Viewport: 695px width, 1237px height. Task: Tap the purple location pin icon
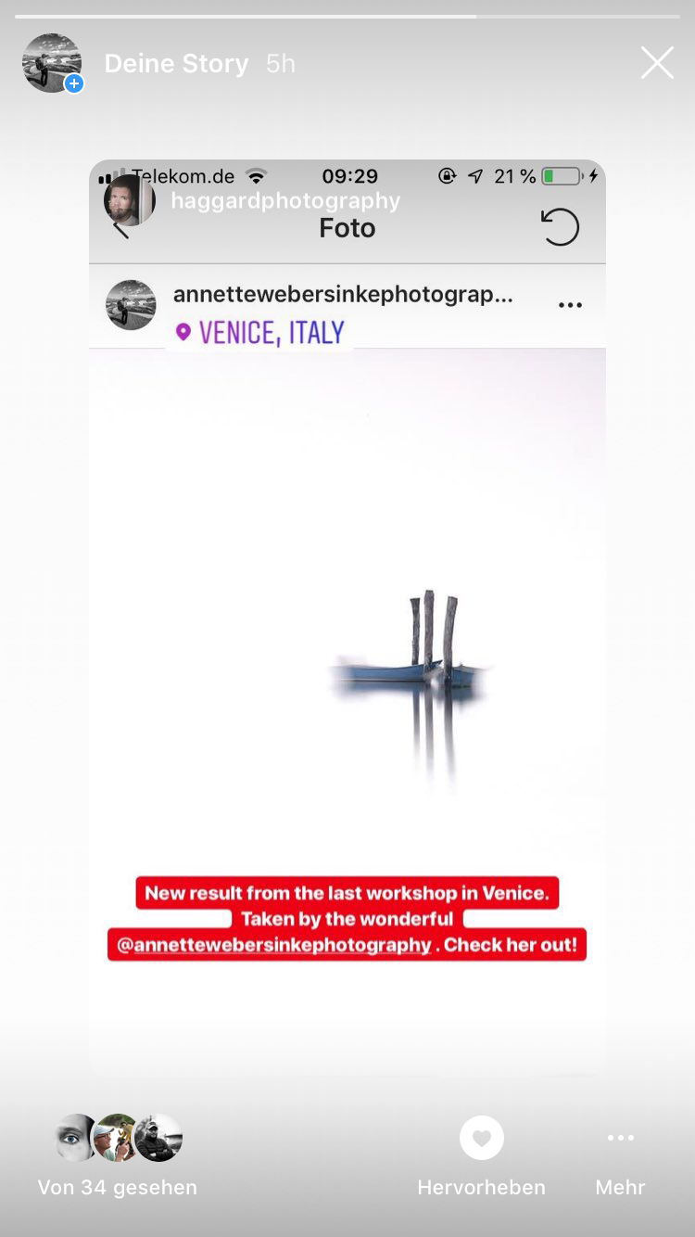183,332
